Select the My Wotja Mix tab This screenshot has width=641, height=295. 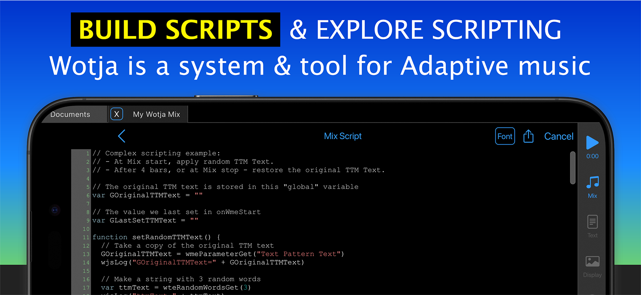[x=156, y=115]
